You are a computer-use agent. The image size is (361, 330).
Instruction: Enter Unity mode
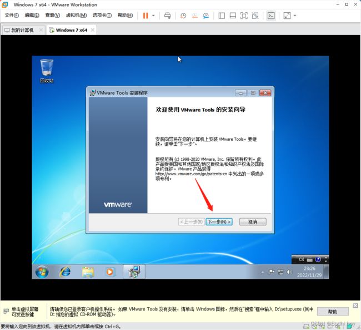pos(255,16)
